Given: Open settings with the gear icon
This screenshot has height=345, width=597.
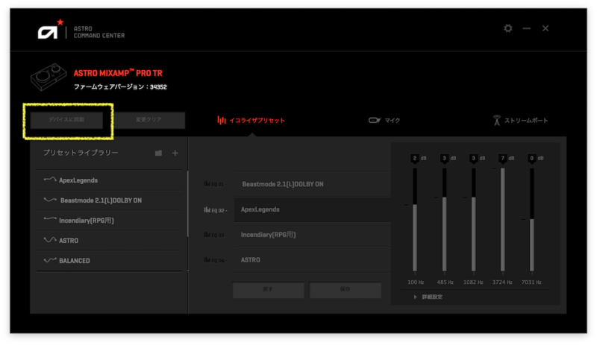Looking at the screenshot, I should 508,28.
